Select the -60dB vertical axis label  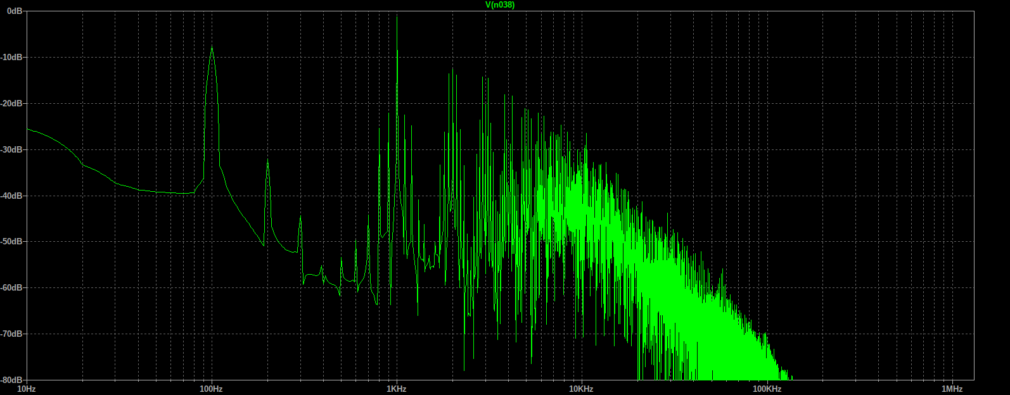[13, 287]
